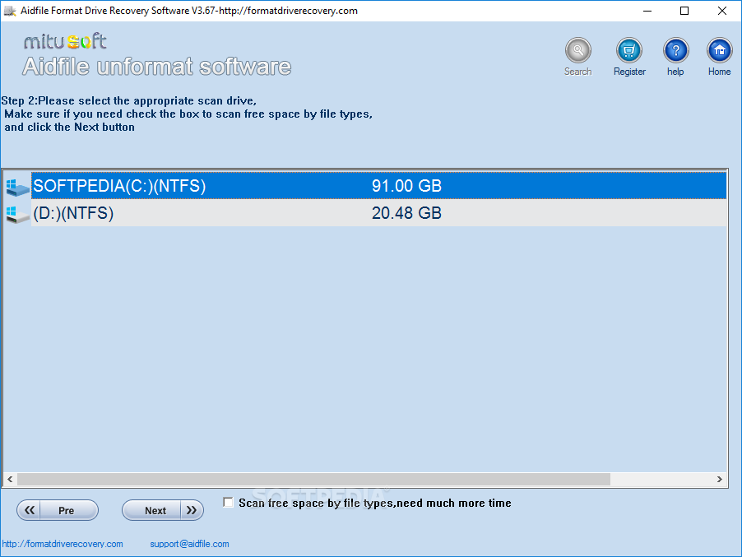The width and height of the screenshot is (742, 557).
Task: Click the horizontal scrollbar left arrow
Action: click(x=10, y=479)
